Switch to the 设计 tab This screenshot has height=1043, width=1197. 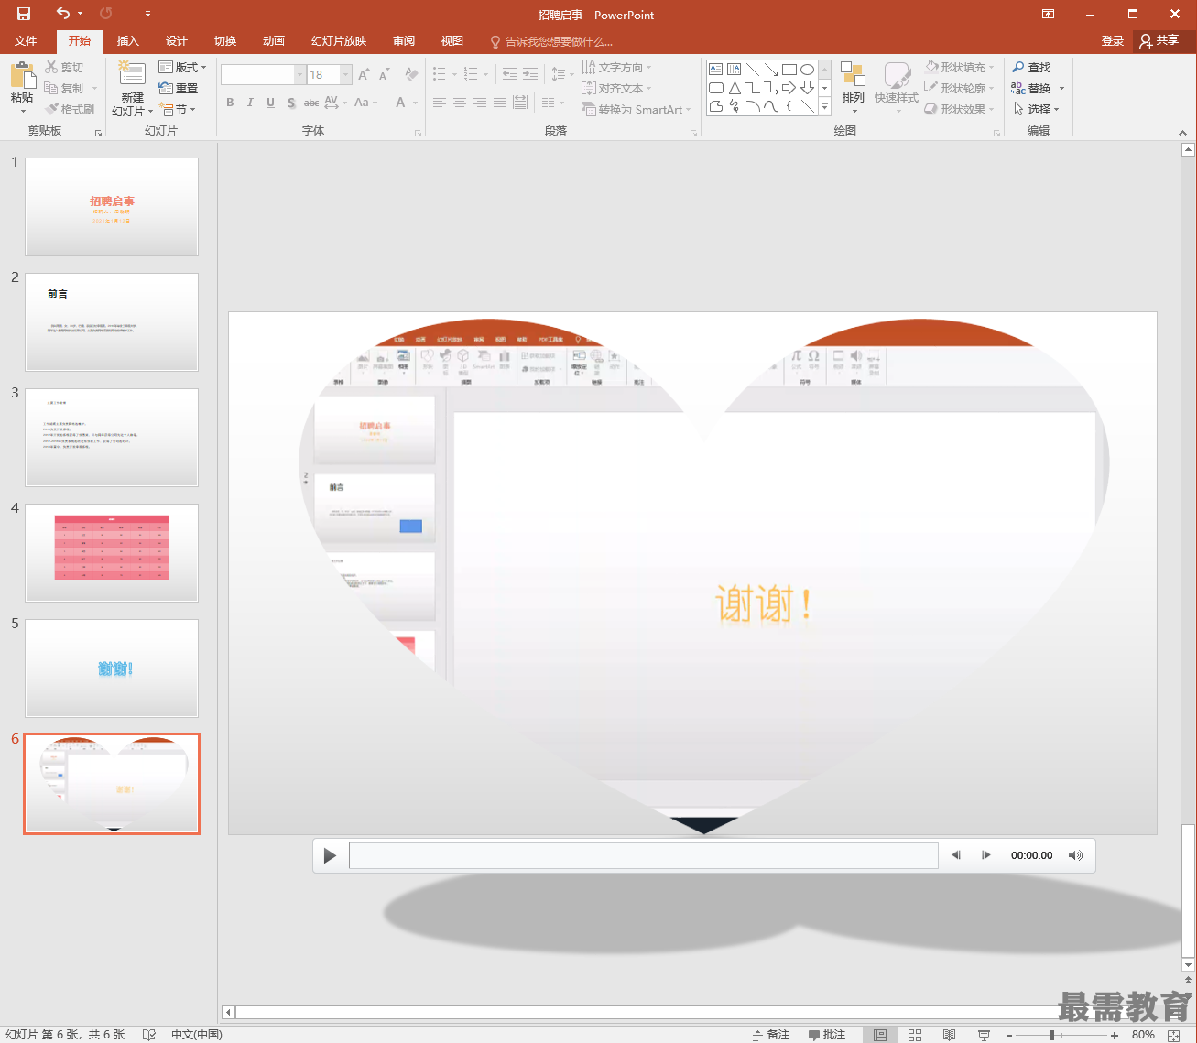pyautogui.click(x=177, y=41)
